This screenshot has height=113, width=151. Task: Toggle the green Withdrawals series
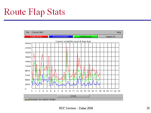[85, 37]
